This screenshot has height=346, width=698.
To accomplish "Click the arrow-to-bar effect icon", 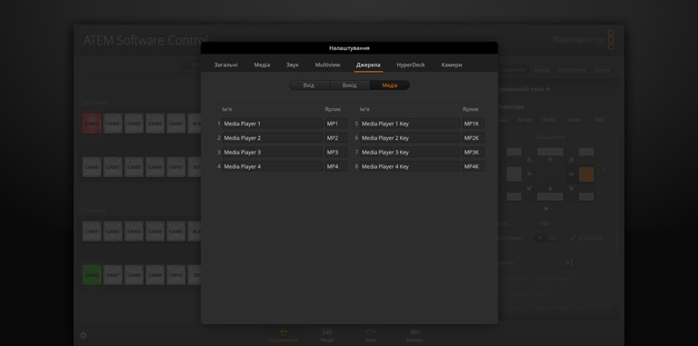I will click(567, 262).
